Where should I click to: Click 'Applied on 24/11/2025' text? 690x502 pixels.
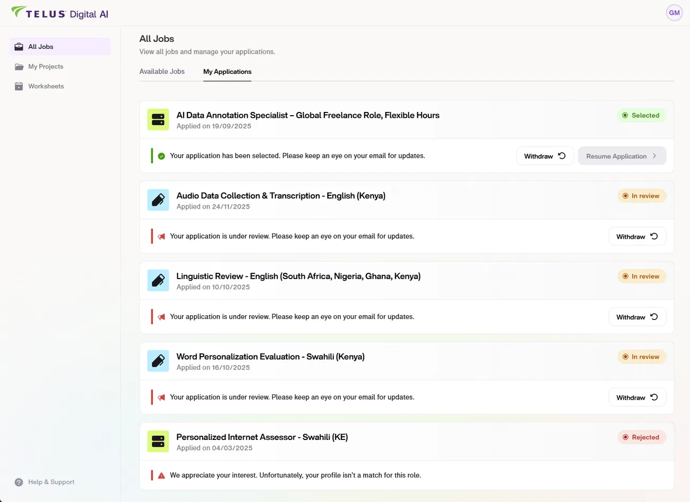pos(213,207)
